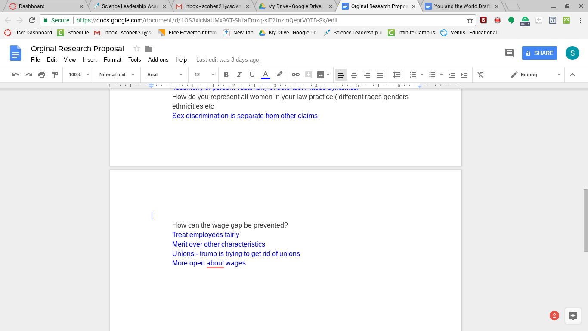
Task: Click the Insert link icon
Action: pos(296,75)
